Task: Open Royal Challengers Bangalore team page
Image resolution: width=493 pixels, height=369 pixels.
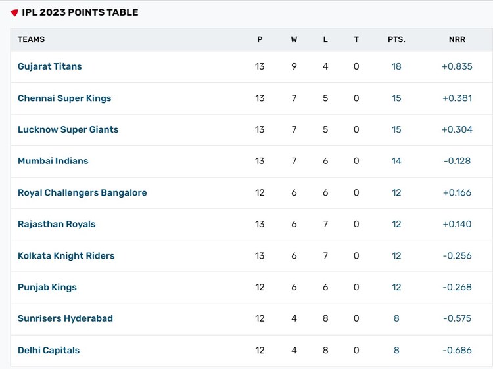Action: point(82,192)
